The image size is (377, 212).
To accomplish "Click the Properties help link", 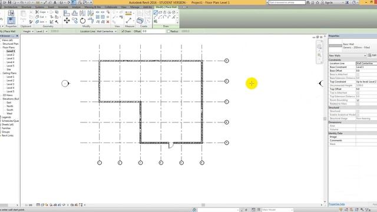I will pos(336,204).
